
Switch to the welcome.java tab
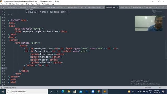click(137, 7)
